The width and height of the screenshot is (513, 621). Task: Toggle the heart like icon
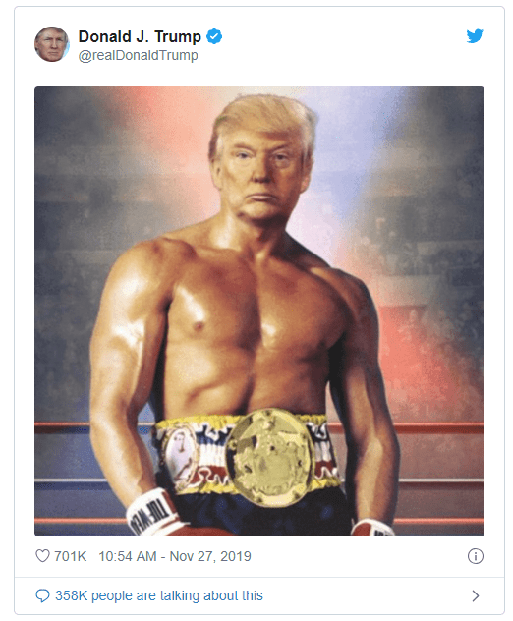(x=43, y=556)
